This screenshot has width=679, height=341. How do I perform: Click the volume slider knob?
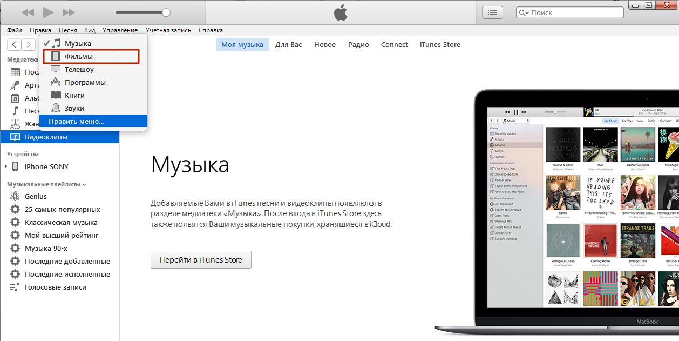(166, 12)
